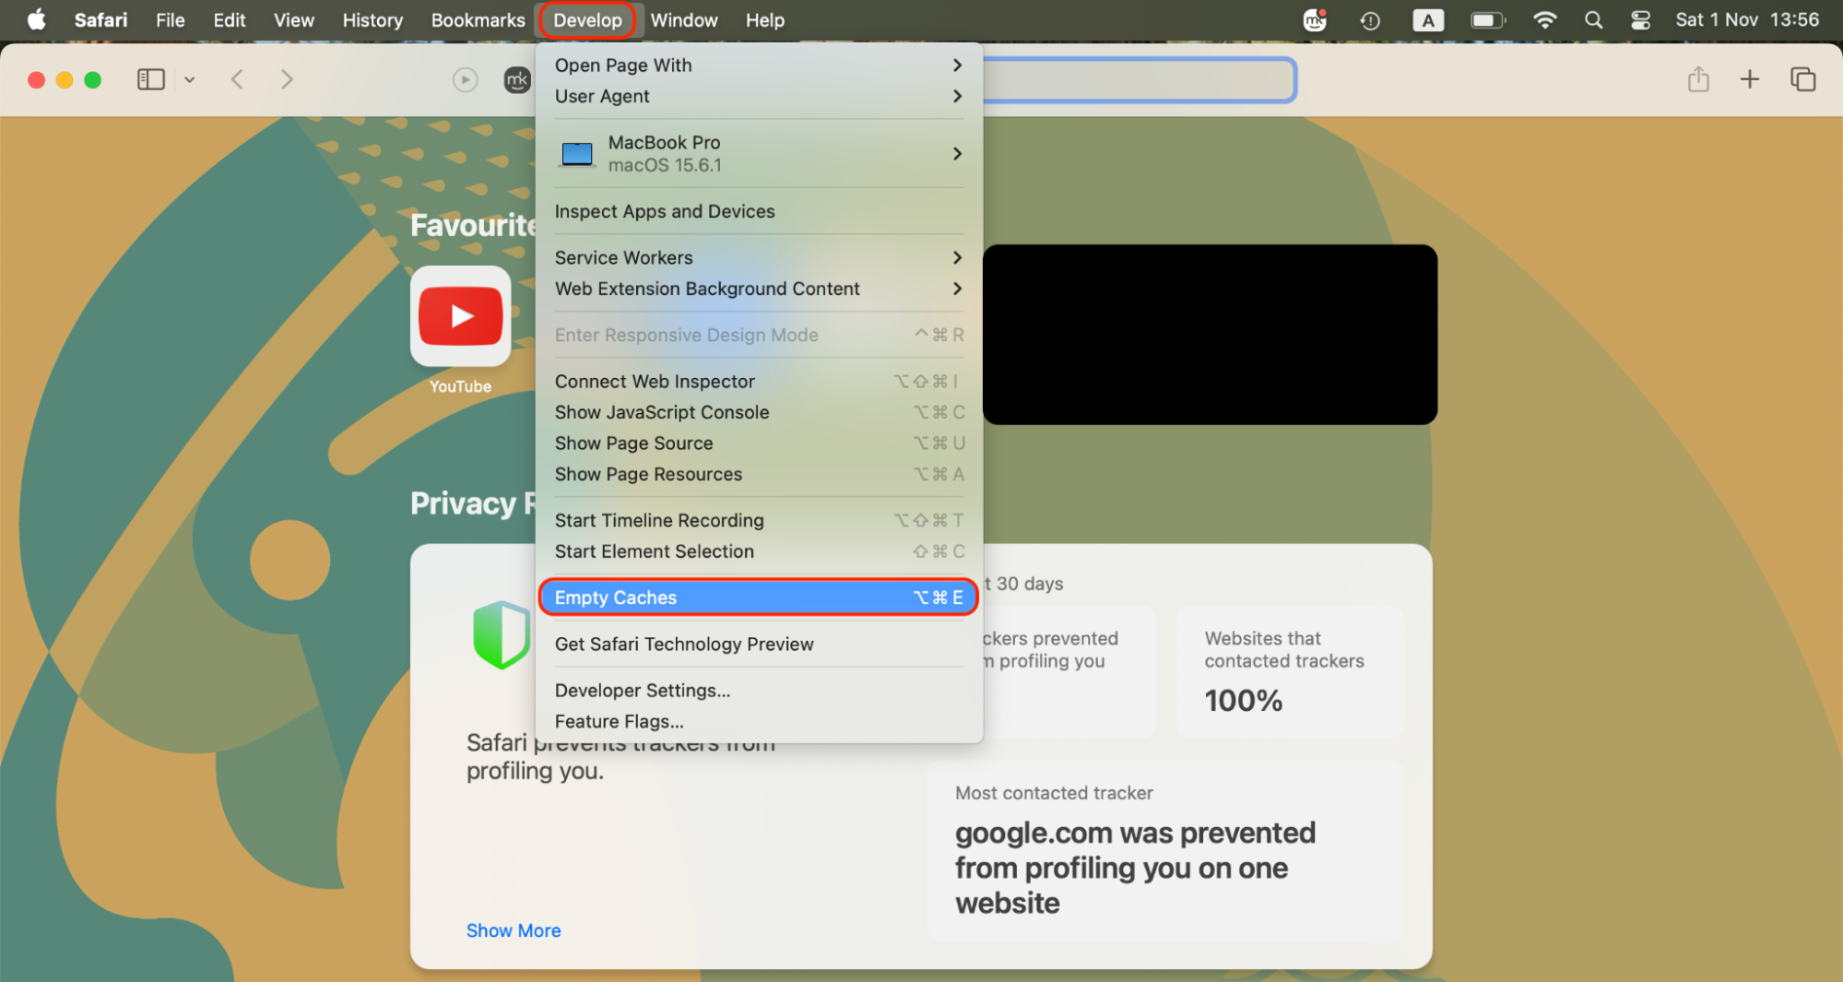Open the sidebar in Safari toolbar
The width and height of the screenshot is (1843, 982).
[150, 79]
